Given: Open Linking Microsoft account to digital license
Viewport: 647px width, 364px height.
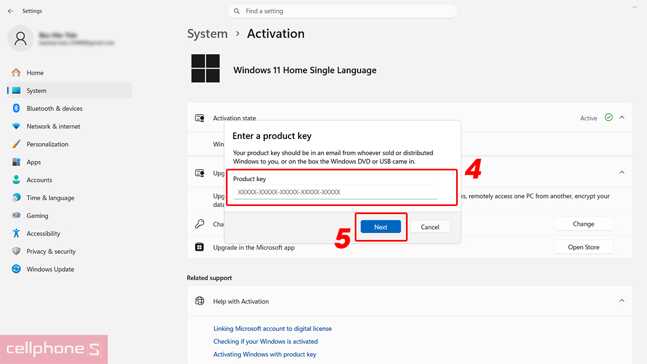Looking at the screenshot, I should [x=272, y=328].
